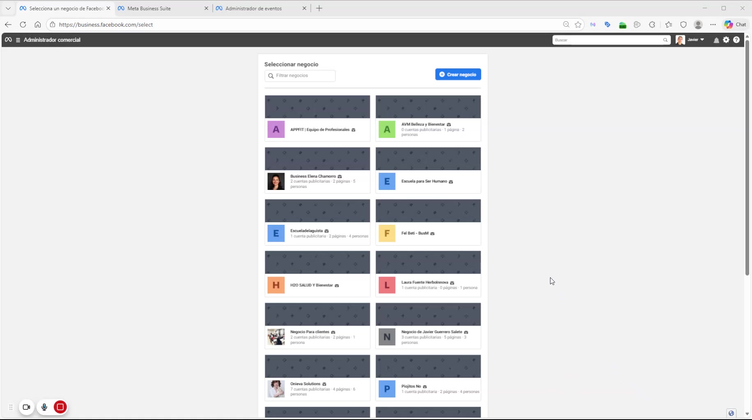The width and height of the screenshot is (752, 420).
Task: Stop recording with the red button
Action: point(60,407)
